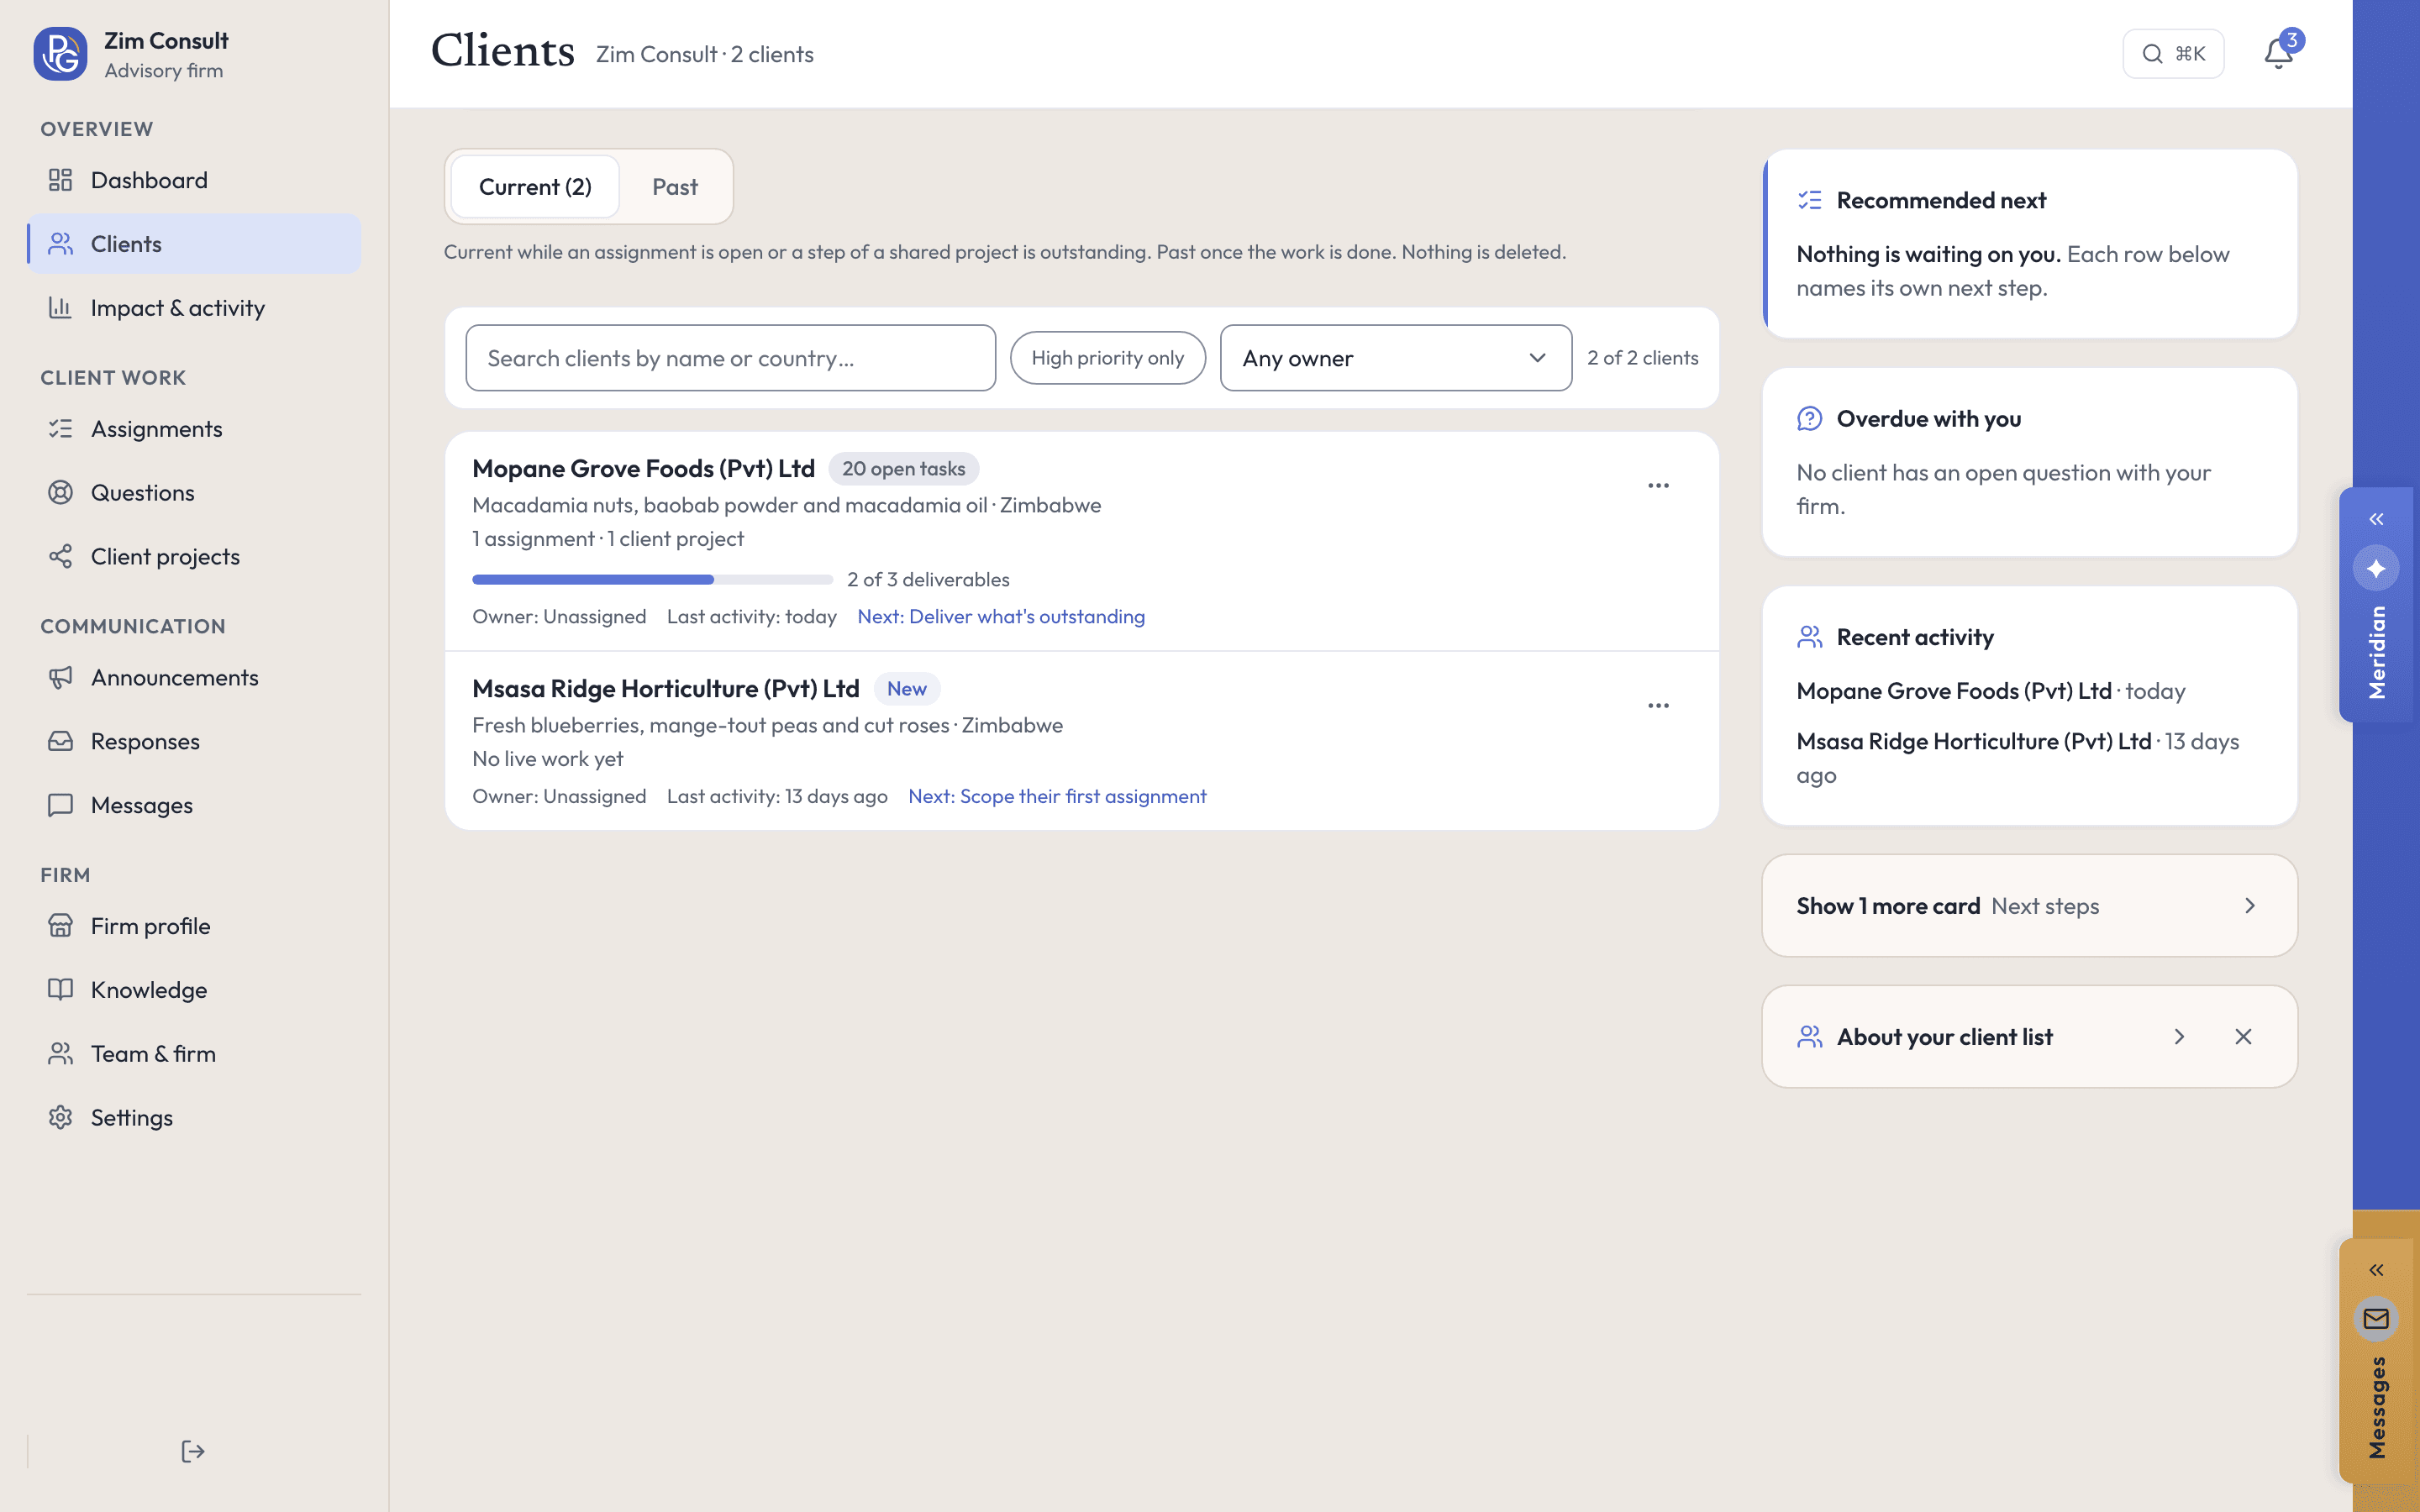Dismiss the About your client list card
Screen dimensions: 2420x1512
(x=2243, y=1037)
